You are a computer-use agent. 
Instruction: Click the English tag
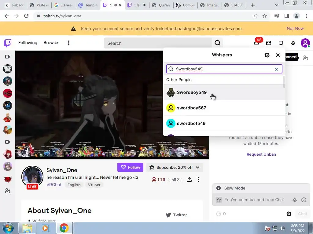(x=74, y=185)
